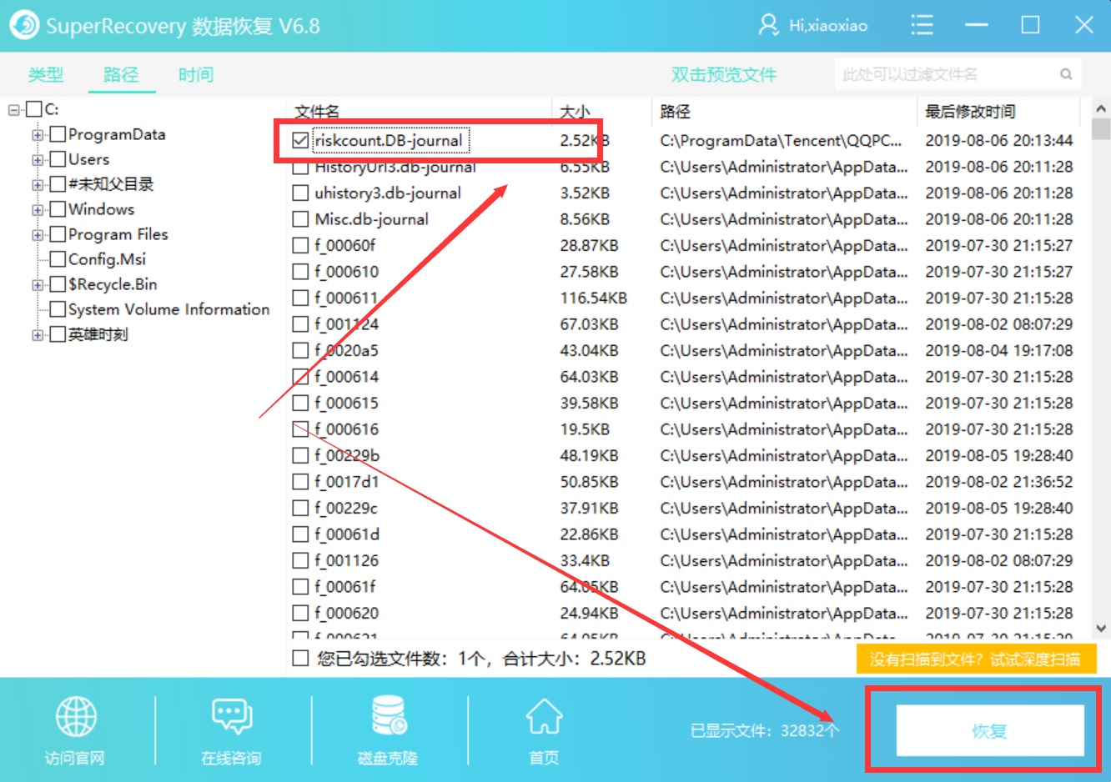Uncheck the riskcount.DB-journal file
Image resolution: width=1111 pixels, height=782 pixels.
301,140
